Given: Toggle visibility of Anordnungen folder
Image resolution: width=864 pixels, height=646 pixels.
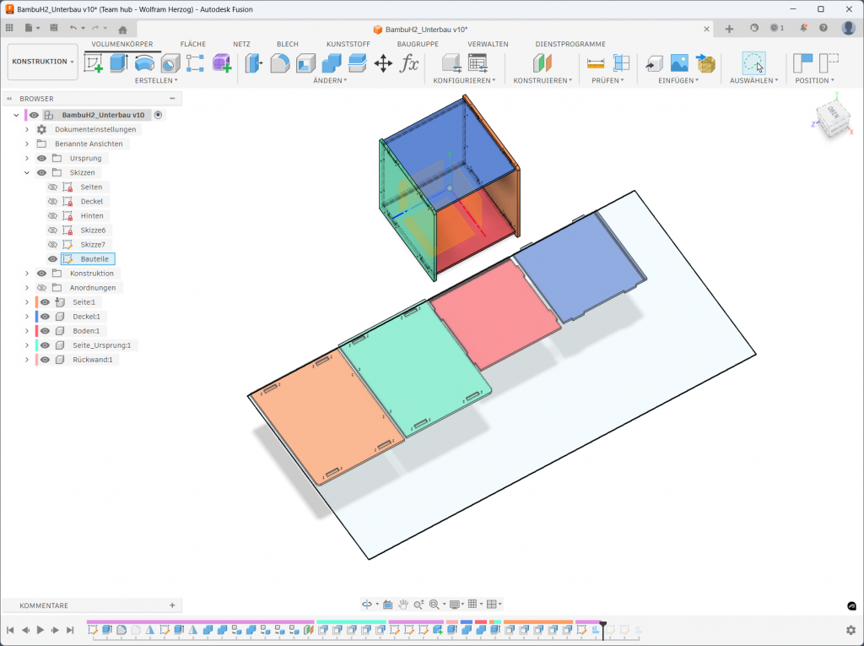Looking at the screenshot, I should click(41, 288).
